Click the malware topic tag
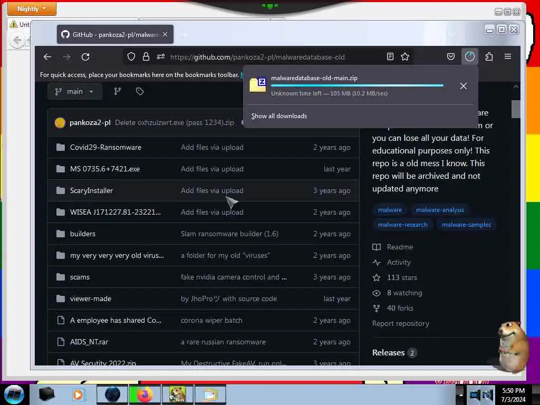 (390, 210)
